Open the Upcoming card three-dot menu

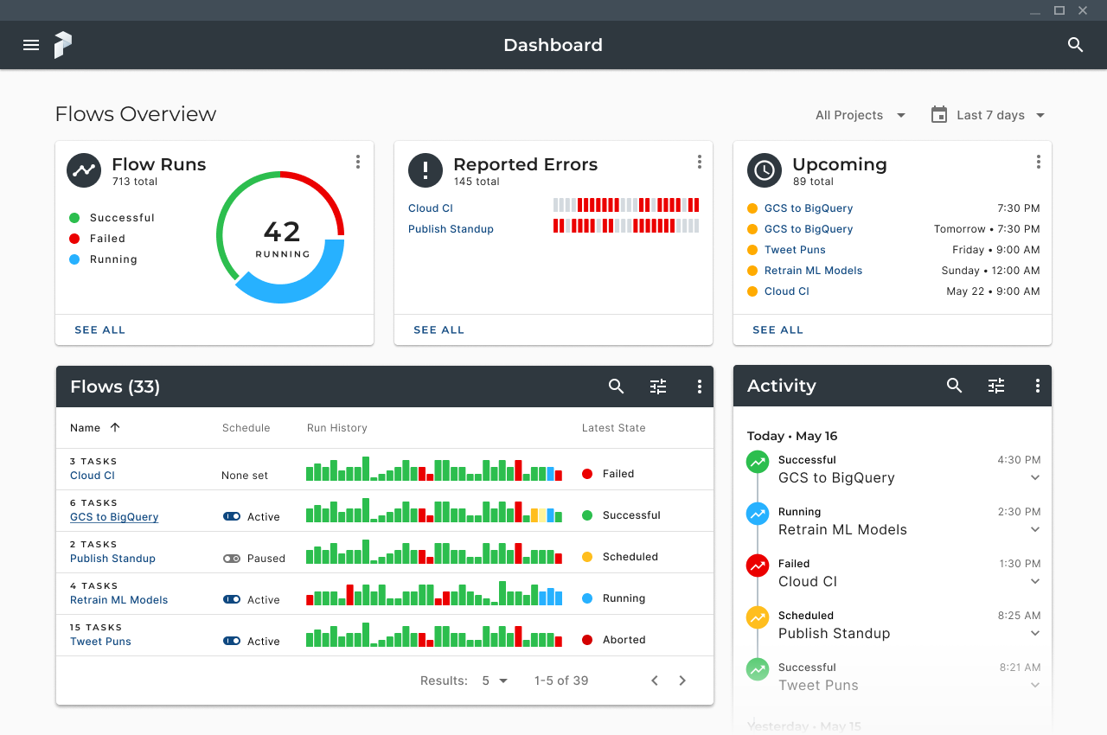[x=1039, y=162]
